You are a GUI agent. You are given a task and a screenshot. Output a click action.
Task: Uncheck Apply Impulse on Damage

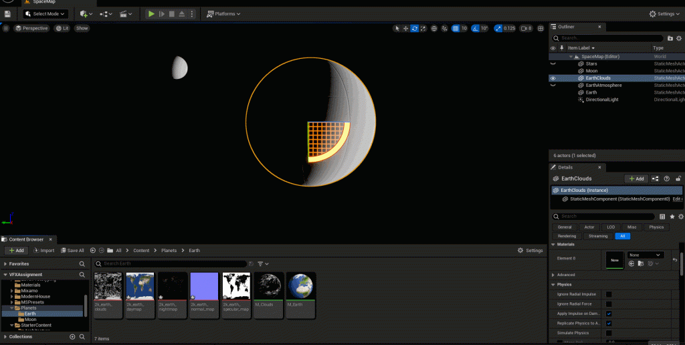coord(609,314)
